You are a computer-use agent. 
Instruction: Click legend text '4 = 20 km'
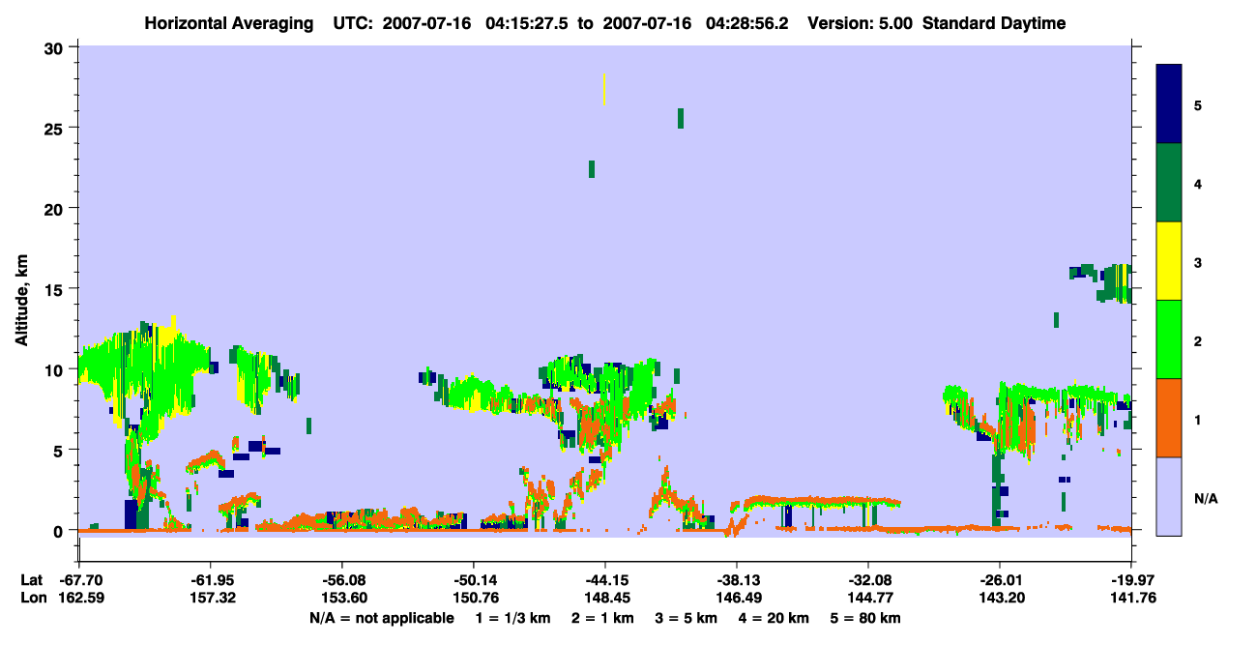(774, 618)
